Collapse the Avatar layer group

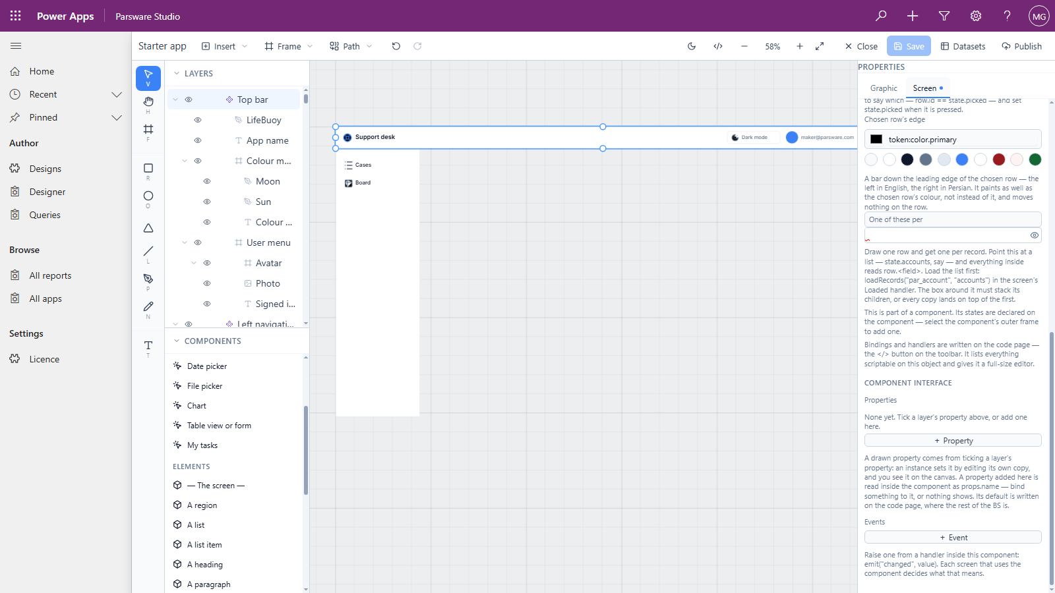(194, 263)
